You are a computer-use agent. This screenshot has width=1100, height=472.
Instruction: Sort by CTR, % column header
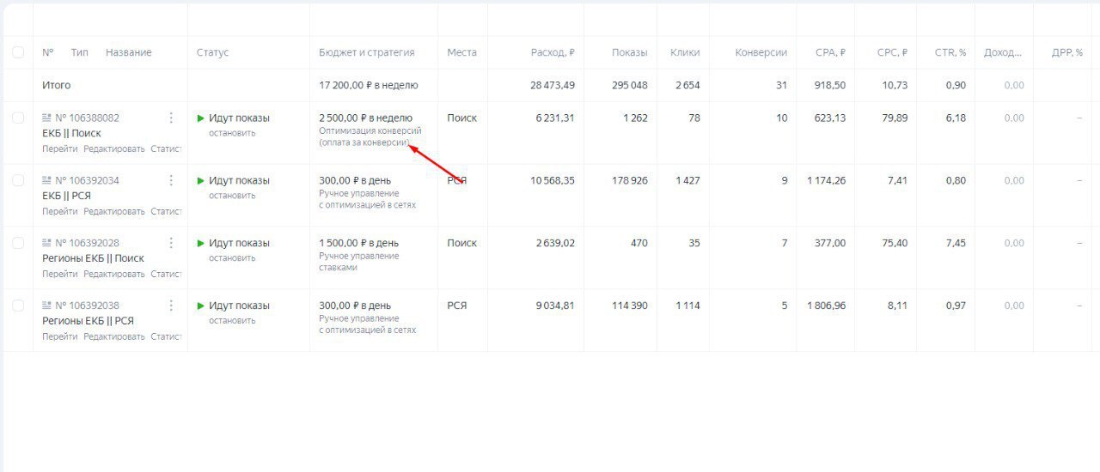coord(950,52)
